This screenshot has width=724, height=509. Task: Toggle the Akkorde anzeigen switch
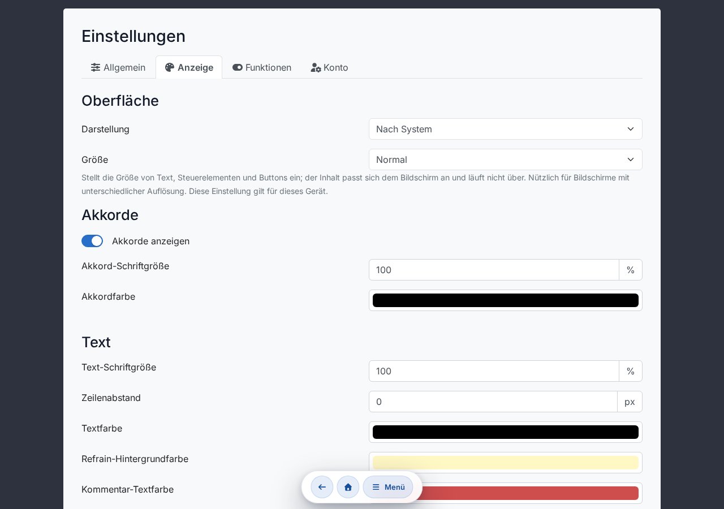[92, 241]
